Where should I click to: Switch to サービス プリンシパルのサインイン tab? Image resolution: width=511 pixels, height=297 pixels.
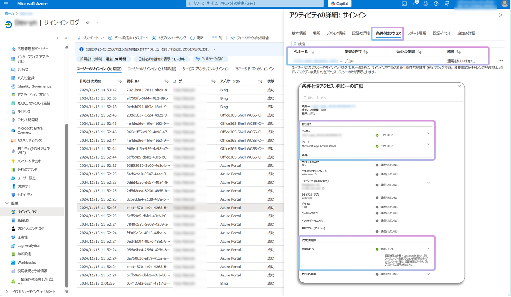pos(206,69)
